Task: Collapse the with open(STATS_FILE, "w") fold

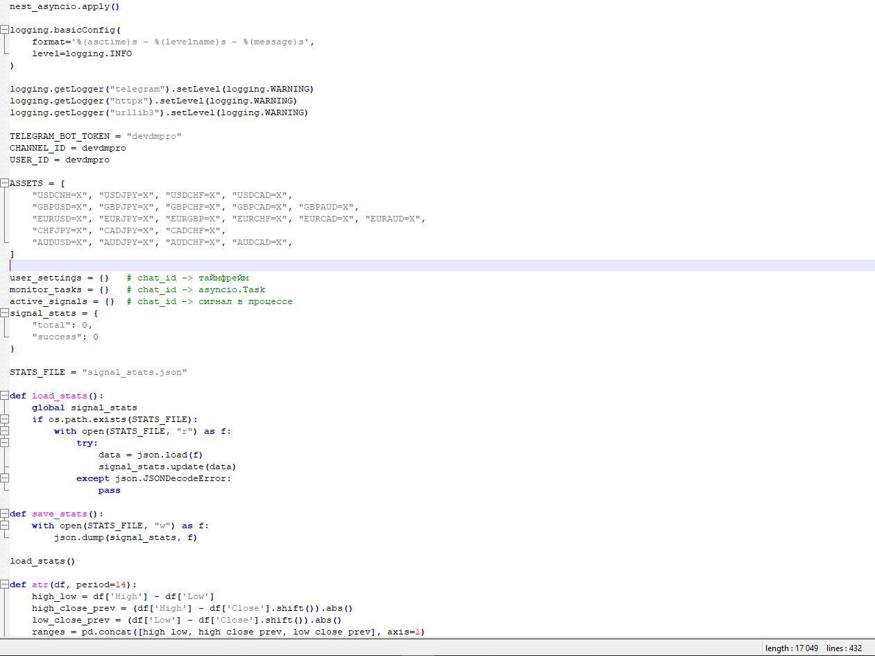Action: coord(5,525)
